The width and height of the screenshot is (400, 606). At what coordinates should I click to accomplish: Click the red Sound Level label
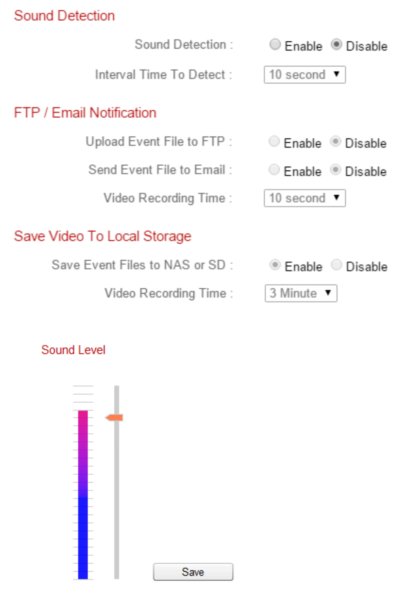click(73, 350)
